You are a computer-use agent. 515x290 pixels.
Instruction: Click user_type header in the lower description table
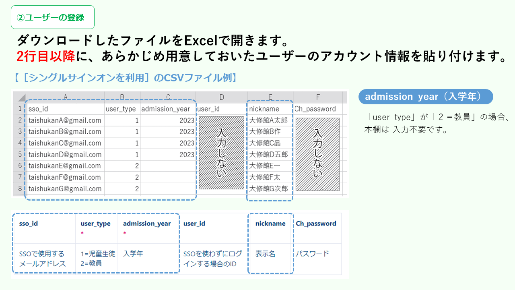[96, 224]
